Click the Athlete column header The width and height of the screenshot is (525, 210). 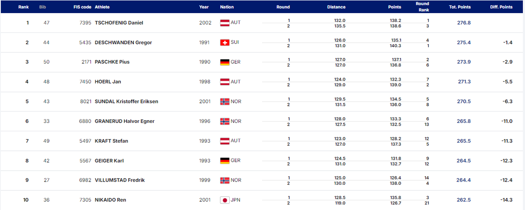(102, 7)
